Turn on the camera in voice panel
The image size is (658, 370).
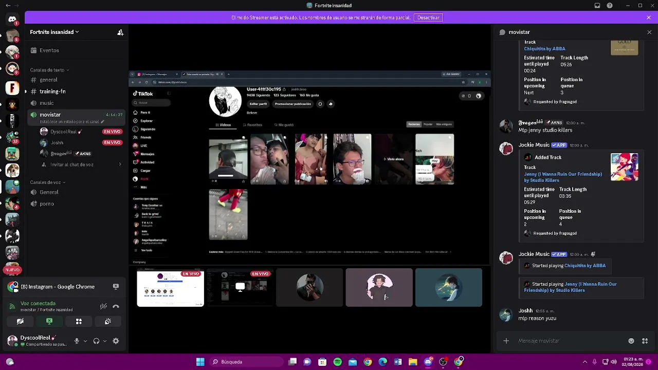pyautogui.click(x=20, y=321)
